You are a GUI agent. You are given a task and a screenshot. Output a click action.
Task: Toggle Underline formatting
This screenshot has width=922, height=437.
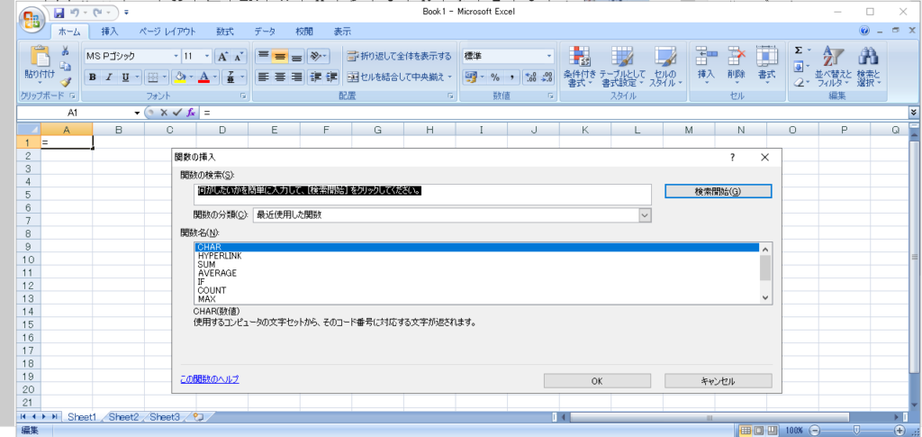(x=125, y=77)
